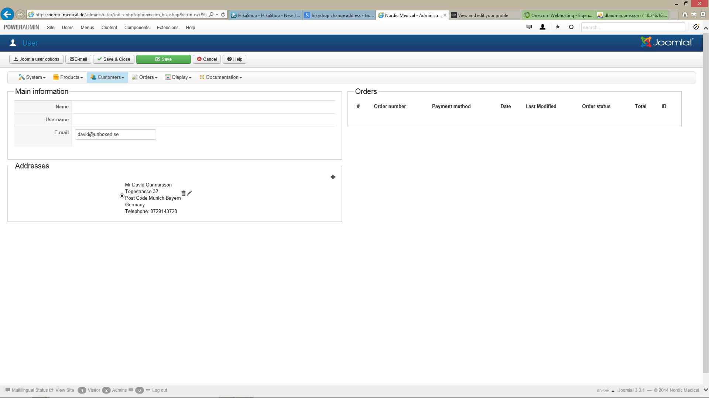The image size is (709, 398).
Task: Expand the Orders dropdown menu
Action: 145,77
